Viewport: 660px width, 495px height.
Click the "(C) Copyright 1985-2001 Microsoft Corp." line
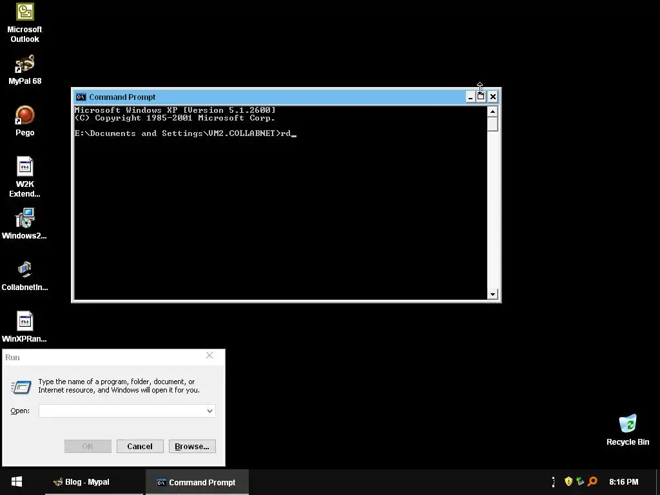coord(175,118)
